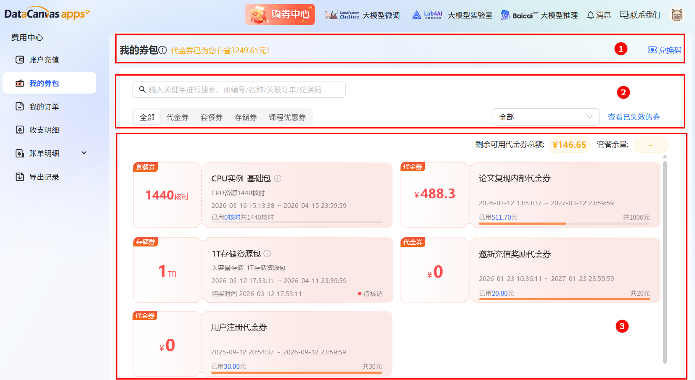Click the 兑换码 redemption code link
The width and height of the screenshot is (695, 380).
coord(664,50)
